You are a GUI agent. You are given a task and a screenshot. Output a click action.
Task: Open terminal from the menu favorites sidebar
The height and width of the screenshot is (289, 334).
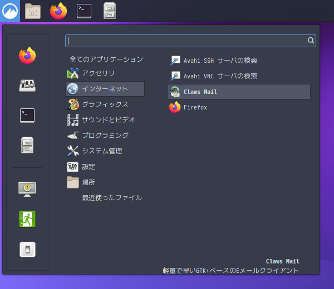(x=27, y=116)
